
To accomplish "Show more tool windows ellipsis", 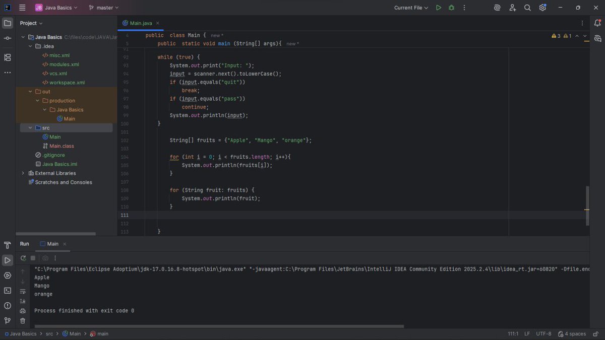I will click(8, 73).
